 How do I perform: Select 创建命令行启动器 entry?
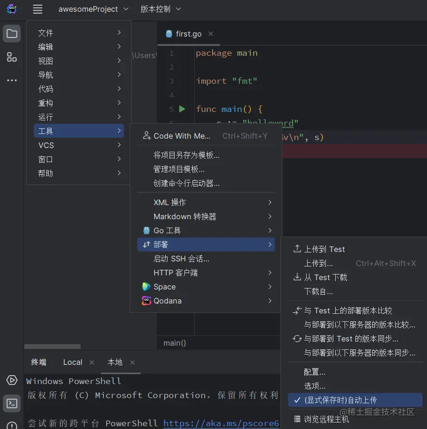pos(206,183)
